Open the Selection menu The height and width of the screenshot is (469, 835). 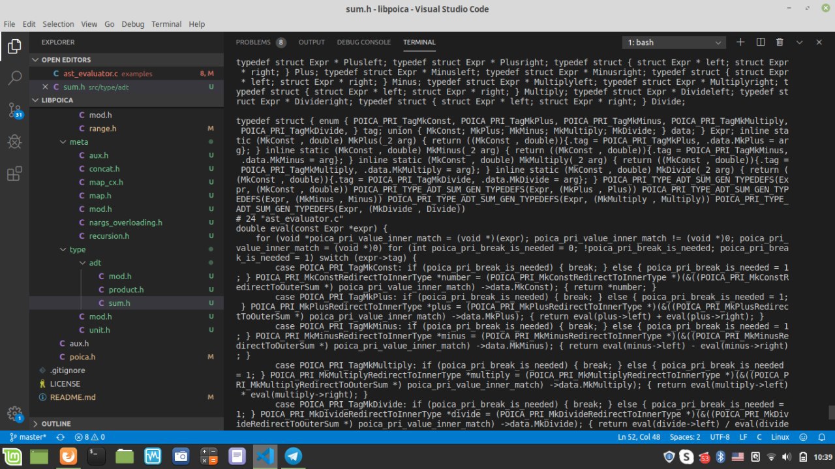click(58, 24)
